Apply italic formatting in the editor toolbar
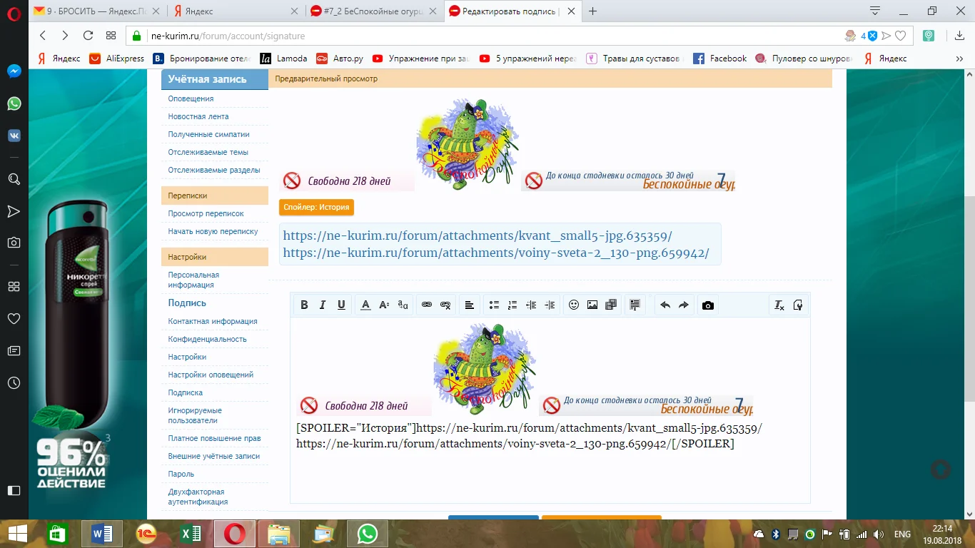Viewport: 975px width, 548px height. point(323,305)
